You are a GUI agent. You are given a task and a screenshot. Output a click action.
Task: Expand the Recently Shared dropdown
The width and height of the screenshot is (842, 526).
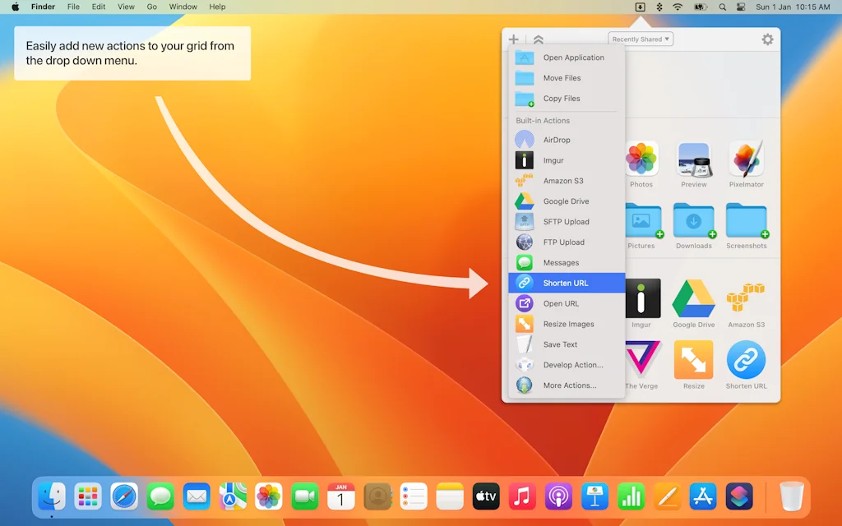641,39
